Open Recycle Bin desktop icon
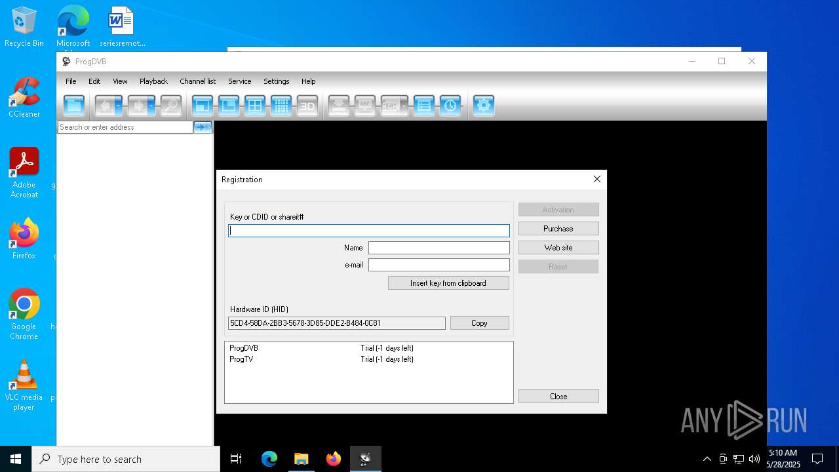This screenshot has width=839, height=472. [24, 27]
